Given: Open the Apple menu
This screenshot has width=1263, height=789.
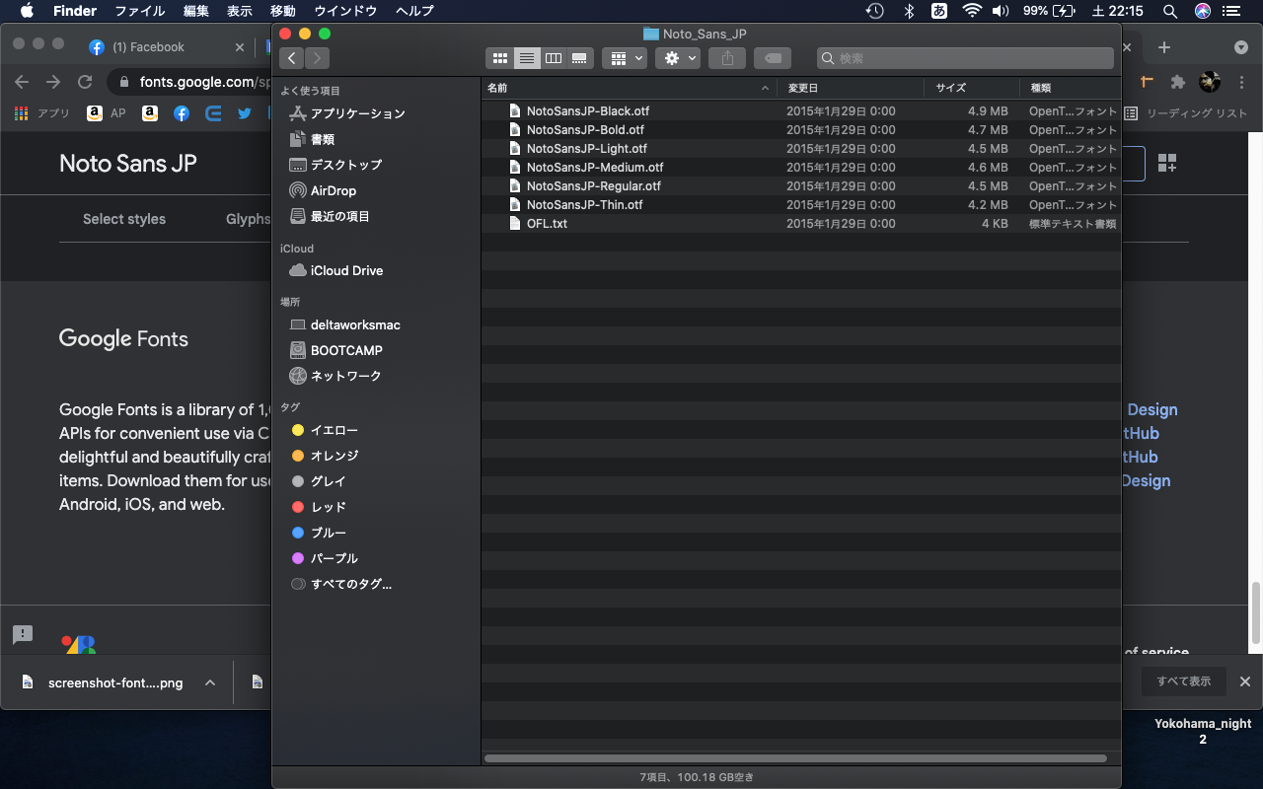Looking at the screenshot, I should tap(27, 11).
